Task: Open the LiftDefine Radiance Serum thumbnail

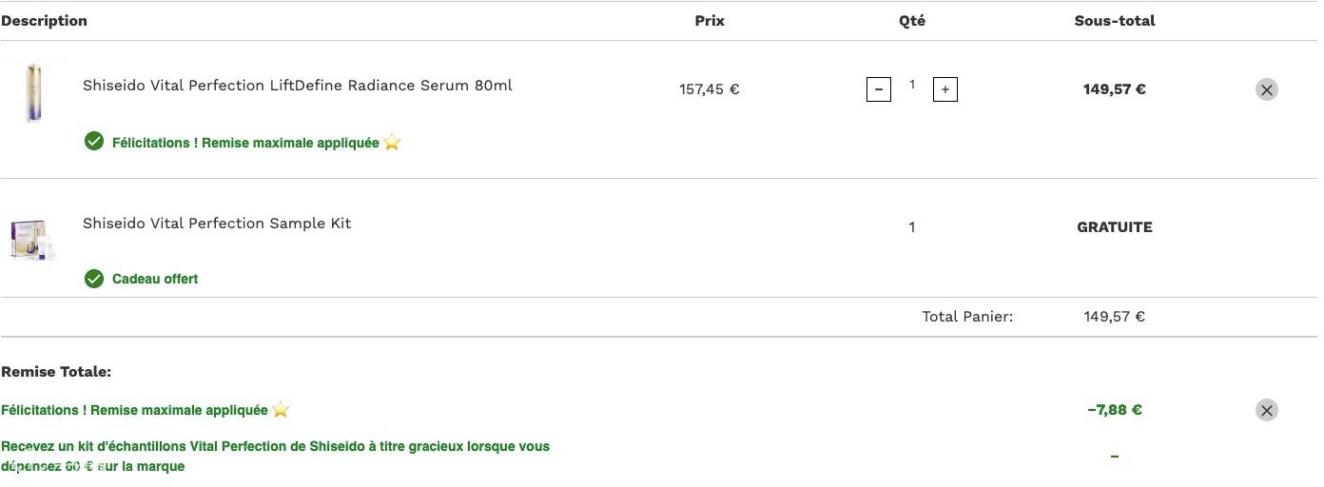Action: 34,92
